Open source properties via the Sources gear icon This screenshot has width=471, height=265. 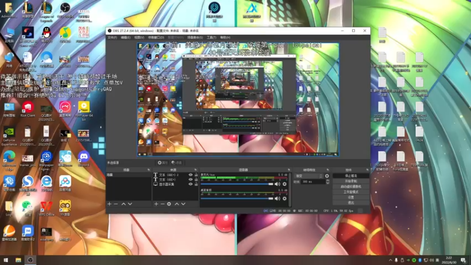tap(169, 204)
